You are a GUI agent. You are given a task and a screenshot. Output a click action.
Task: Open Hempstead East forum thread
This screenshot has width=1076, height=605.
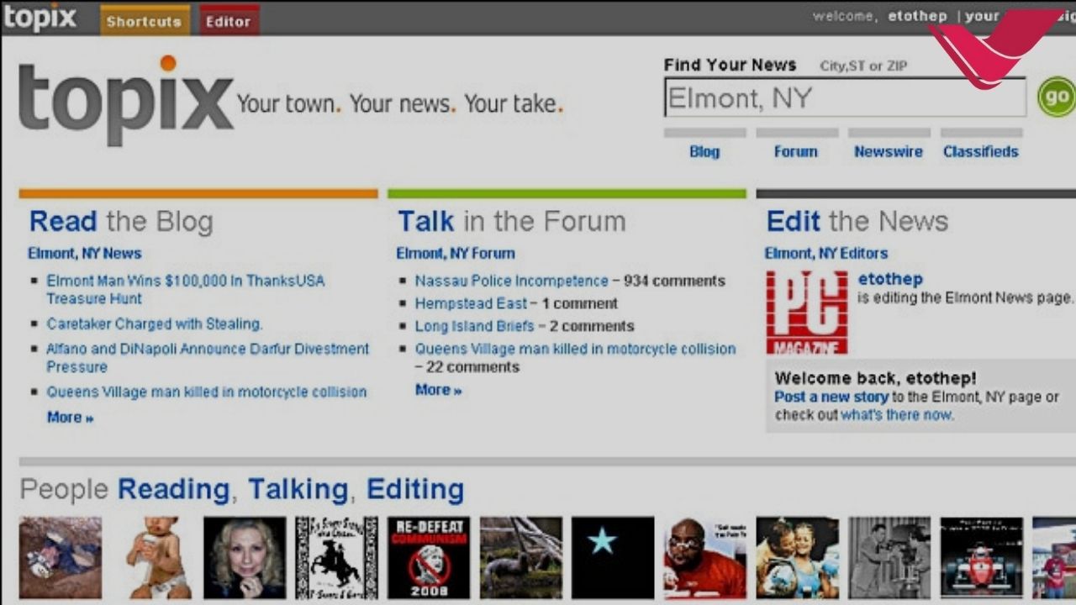[471, 303]
